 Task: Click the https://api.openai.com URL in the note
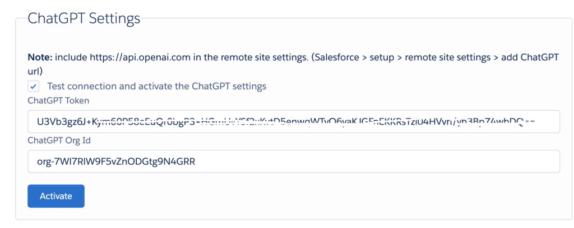pos(129,58)
